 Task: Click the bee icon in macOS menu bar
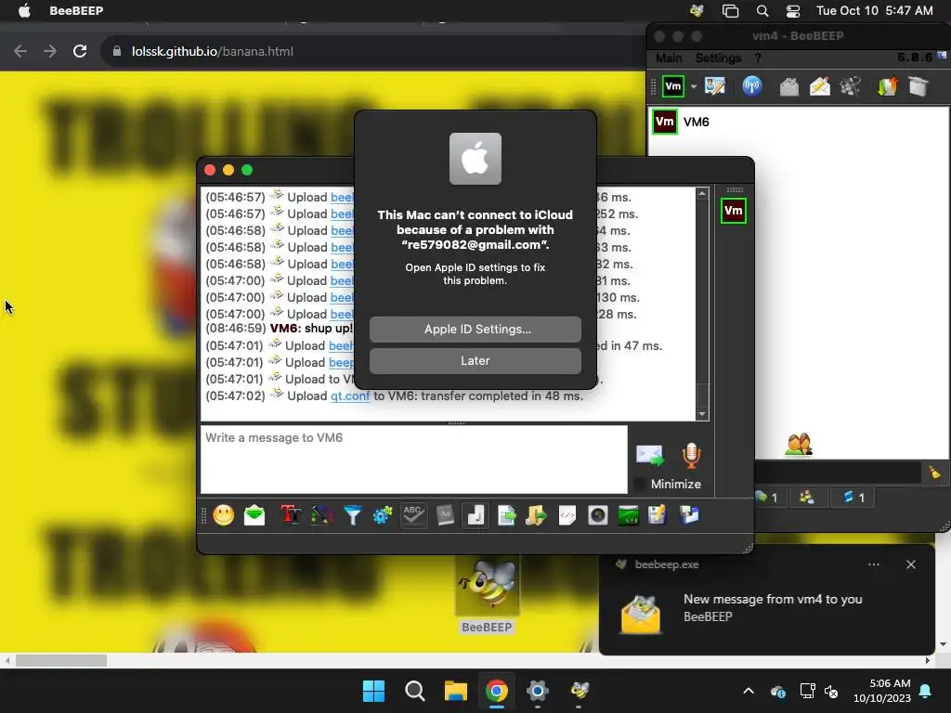click(697, 10)
